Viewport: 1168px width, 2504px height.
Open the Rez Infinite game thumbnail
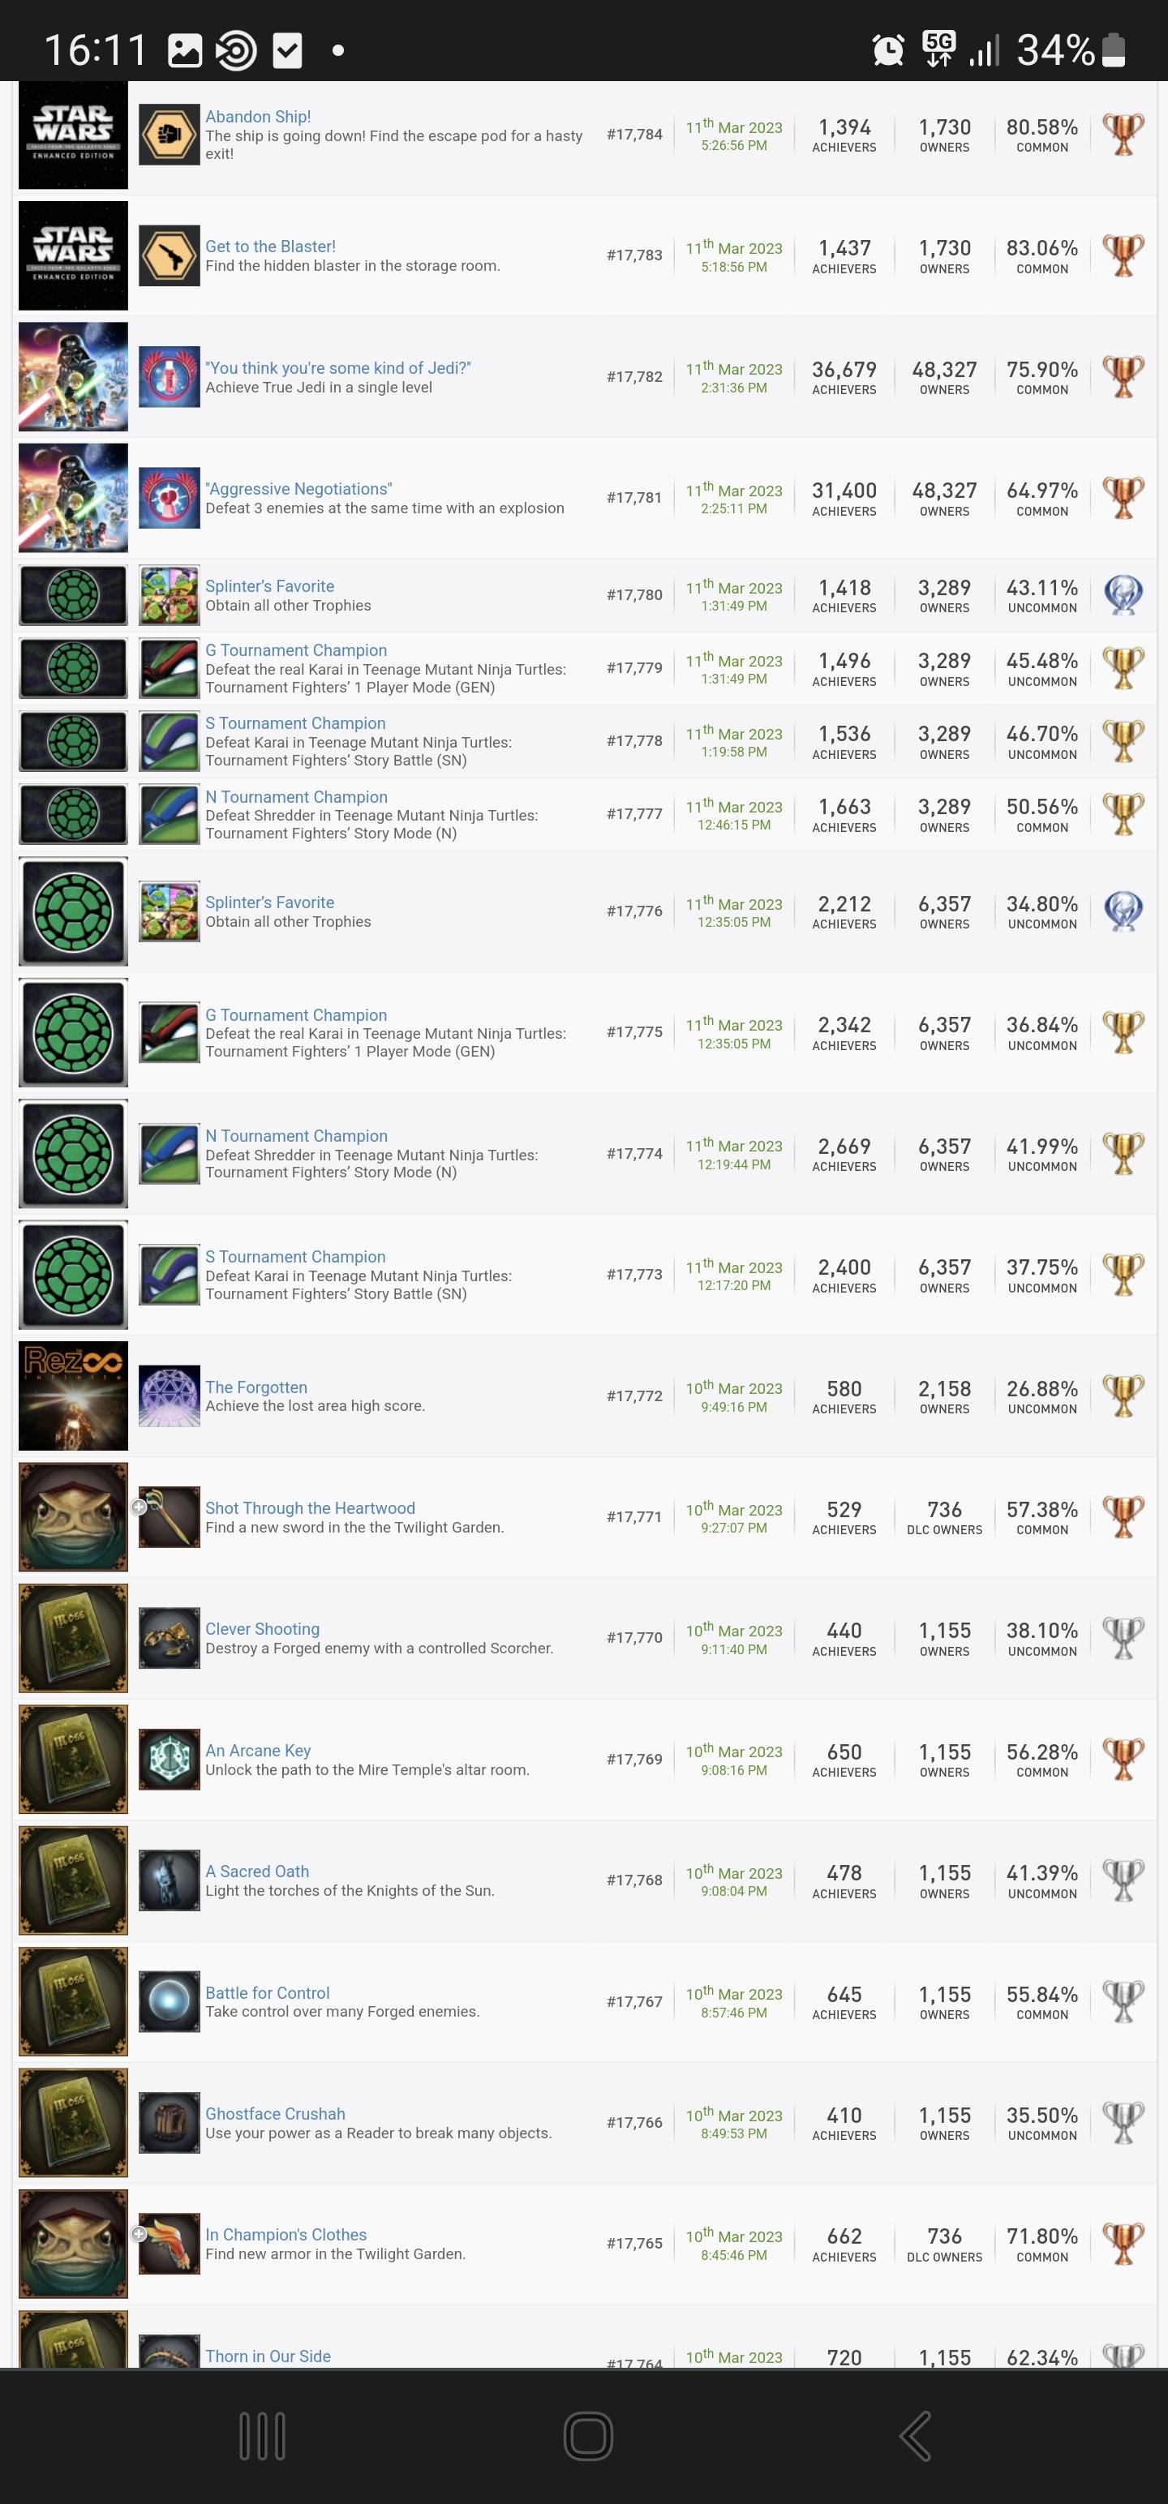tap(73, 1396)
